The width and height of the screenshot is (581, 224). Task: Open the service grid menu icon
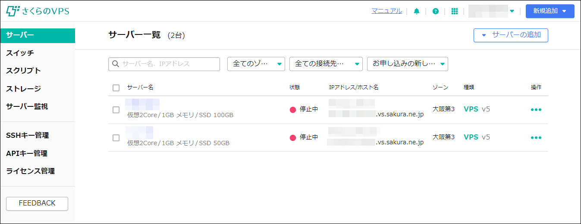pos(454,11)
